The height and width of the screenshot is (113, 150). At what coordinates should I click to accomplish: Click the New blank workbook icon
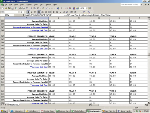3,8
